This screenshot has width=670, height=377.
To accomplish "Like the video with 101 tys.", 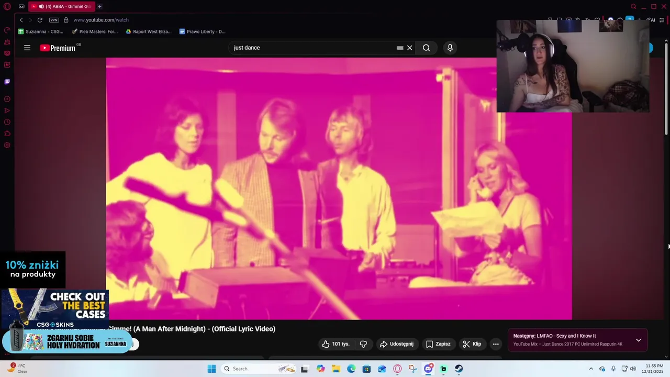I will (x=336, y=344).
